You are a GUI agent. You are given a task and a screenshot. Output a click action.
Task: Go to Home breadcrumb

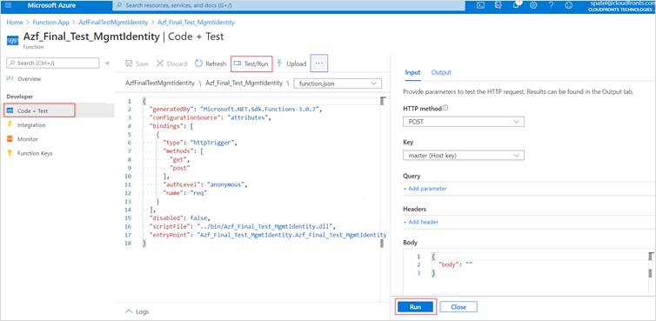15,22
